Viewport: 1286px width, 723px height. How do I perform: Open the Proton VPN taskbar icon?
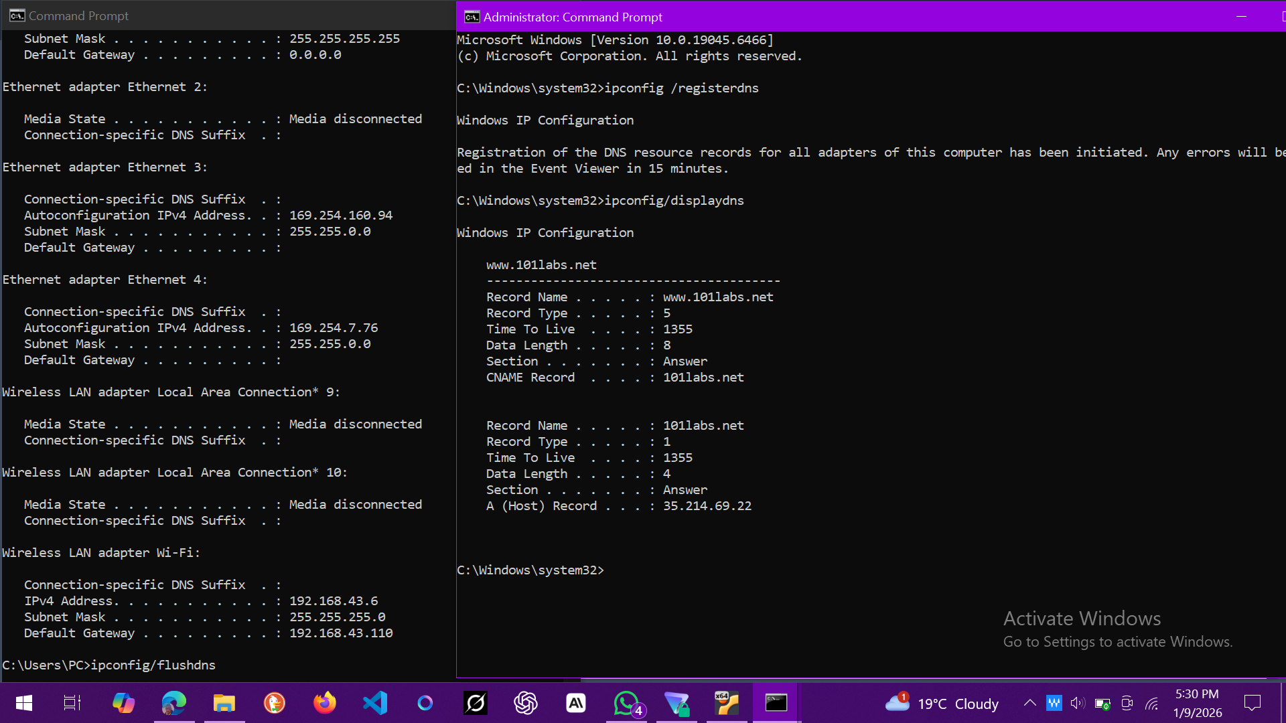click(x=676, y=704)
